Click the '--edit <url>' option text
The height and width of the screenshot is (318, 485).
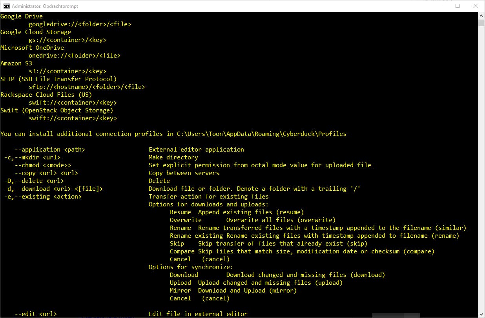point(36,314)
